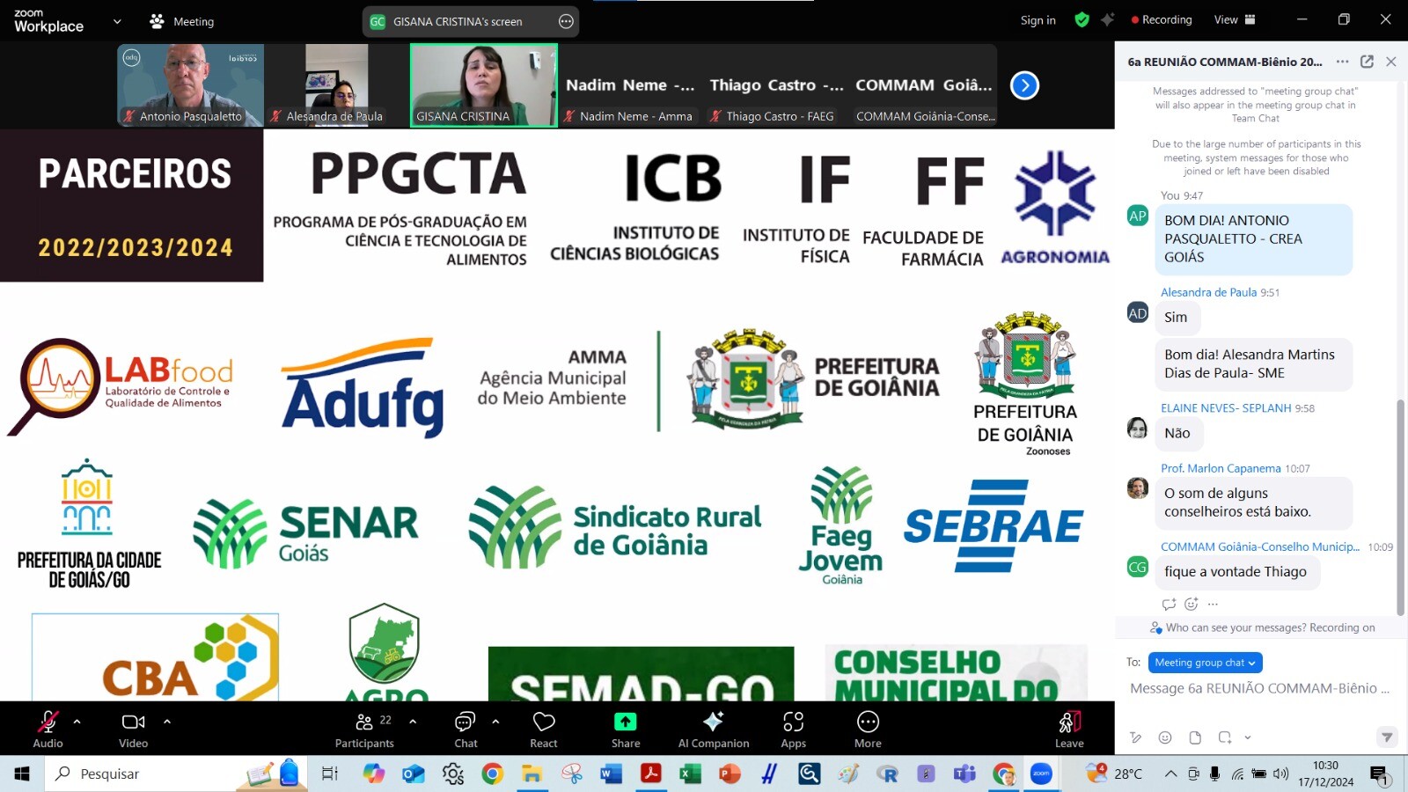Close the chat panel

coord(1391,62)
